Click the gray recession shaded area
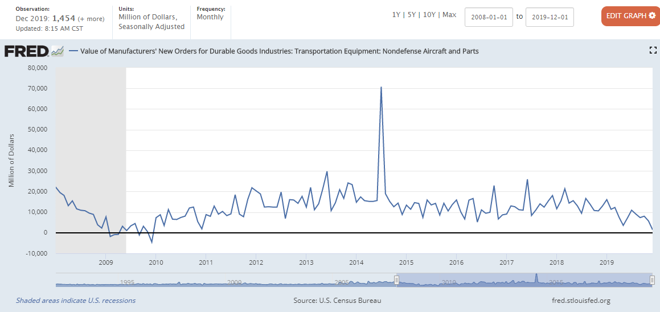660x312 pixels. click(91, 142)
